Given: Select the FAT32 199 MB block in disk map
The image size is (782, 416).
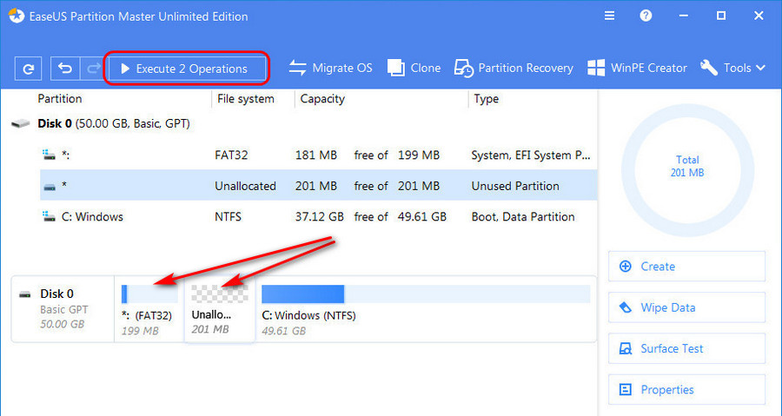Looking at the screenshot, I should coord(149,309).
